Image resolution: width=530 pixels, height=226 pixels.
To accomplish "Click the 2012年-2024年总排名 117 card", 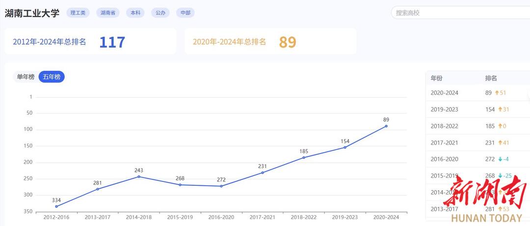I will [90, 42].
